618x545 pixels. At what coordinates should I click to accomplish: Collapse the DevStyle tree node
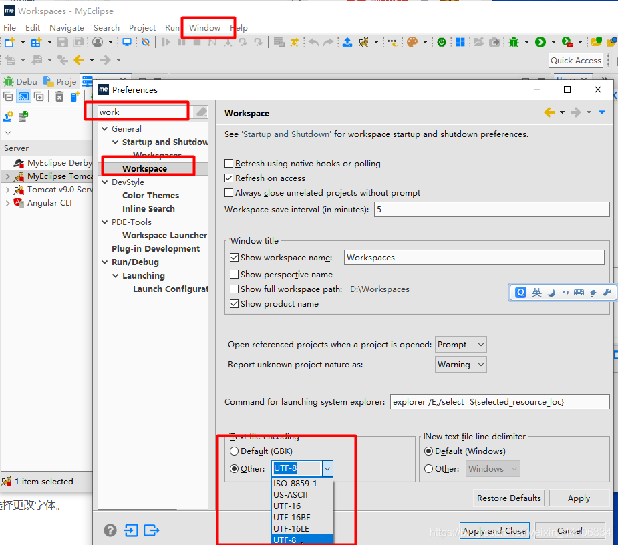(105, 182)
